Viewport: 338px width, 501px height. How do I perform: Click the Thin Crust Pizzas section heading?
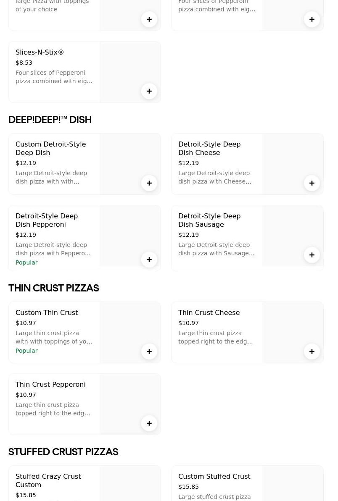(x=54, y=288)
